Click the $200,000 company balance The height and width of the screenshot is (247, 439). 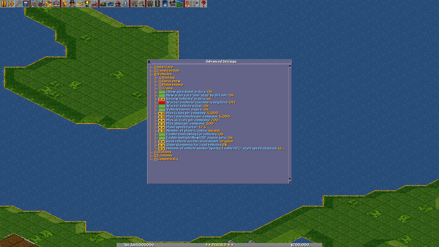coord(300,245)
